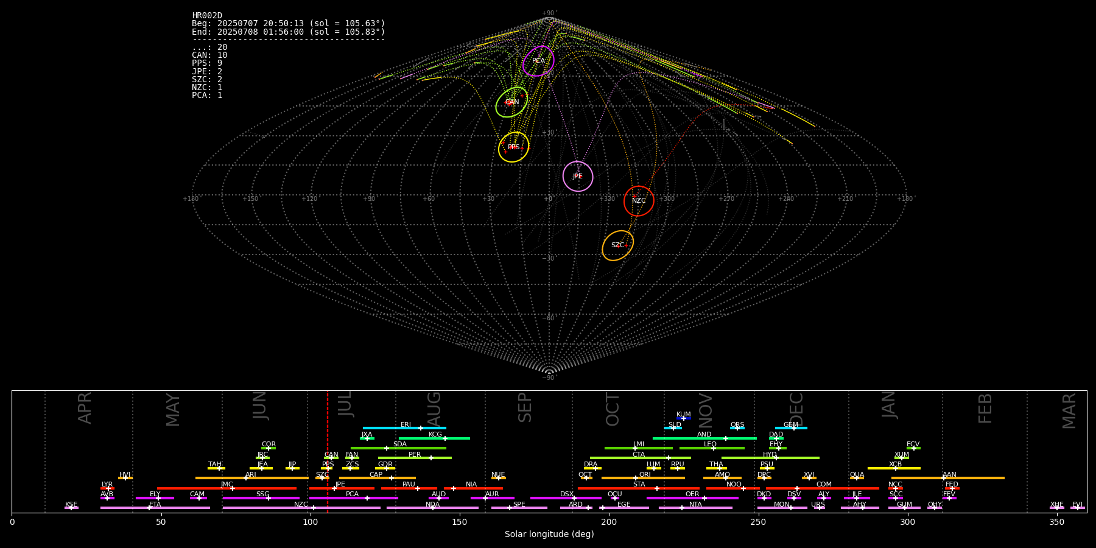
Task: Select the pink JPE radiant circle on map
Action: point(578,176)
